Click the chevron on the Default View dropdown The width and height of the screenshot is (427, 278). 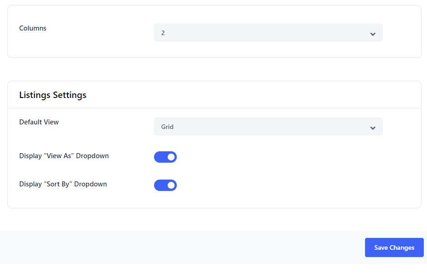(372, 127)
